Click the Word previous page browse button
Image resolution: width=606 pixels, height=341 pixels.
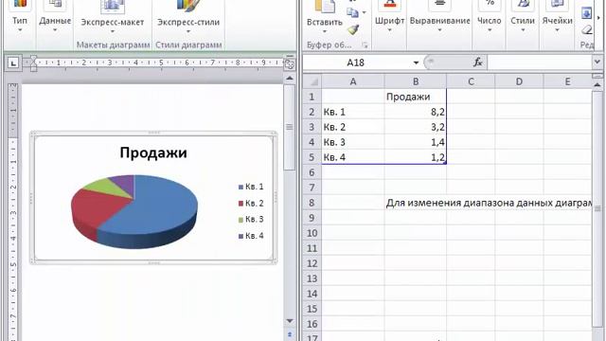point(290,334)
